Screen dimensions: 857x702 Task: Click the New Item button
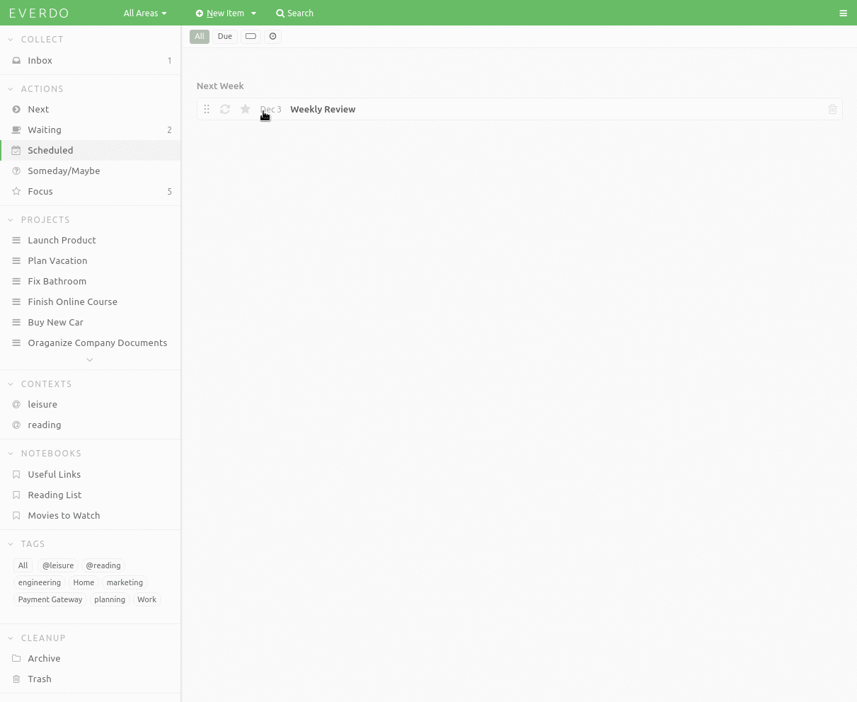pyautogui.click(x=222, y=13)
